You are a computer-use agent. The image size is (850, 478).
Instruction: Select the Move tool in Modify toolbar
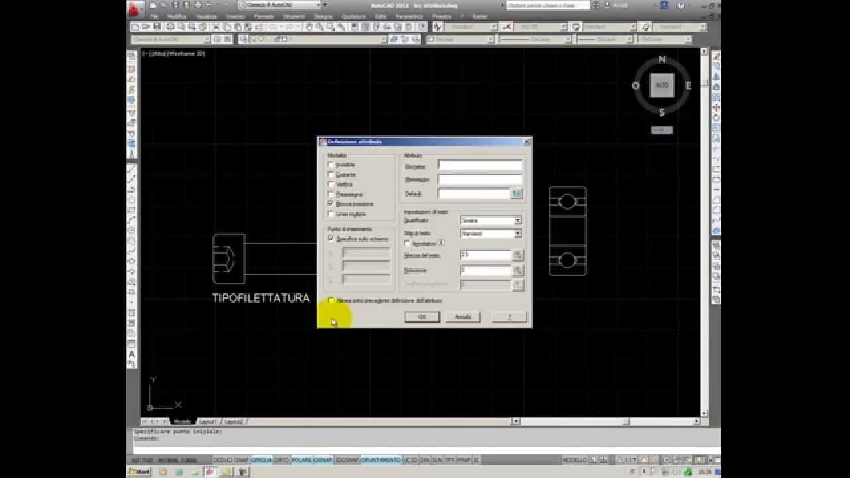(x=717, y=108)
